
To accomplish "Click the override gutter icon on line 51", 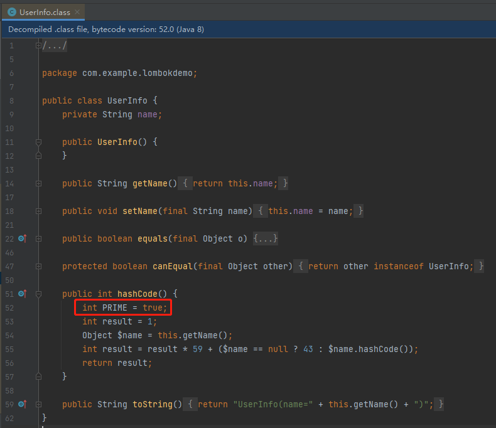I will tap(22, 294).
